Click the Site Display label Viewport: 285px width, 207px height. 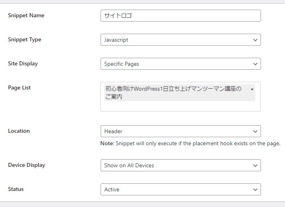(23, 64)
